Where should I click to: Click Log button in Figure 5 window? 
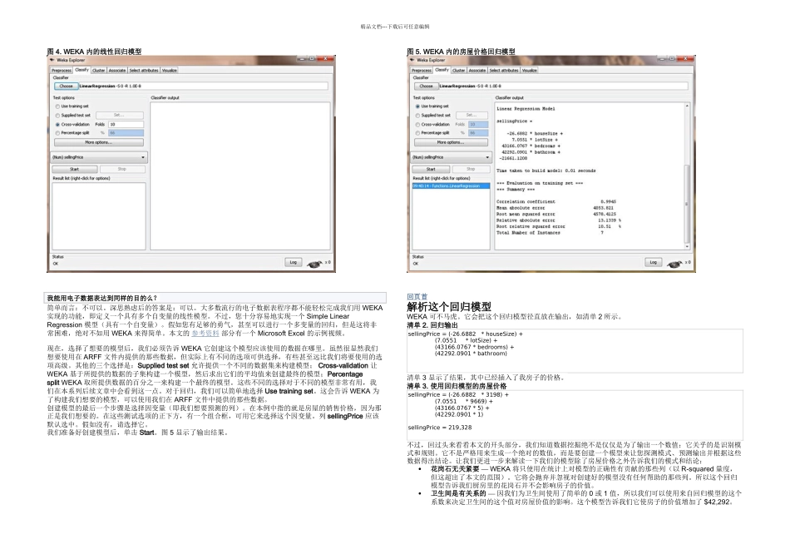653,262
